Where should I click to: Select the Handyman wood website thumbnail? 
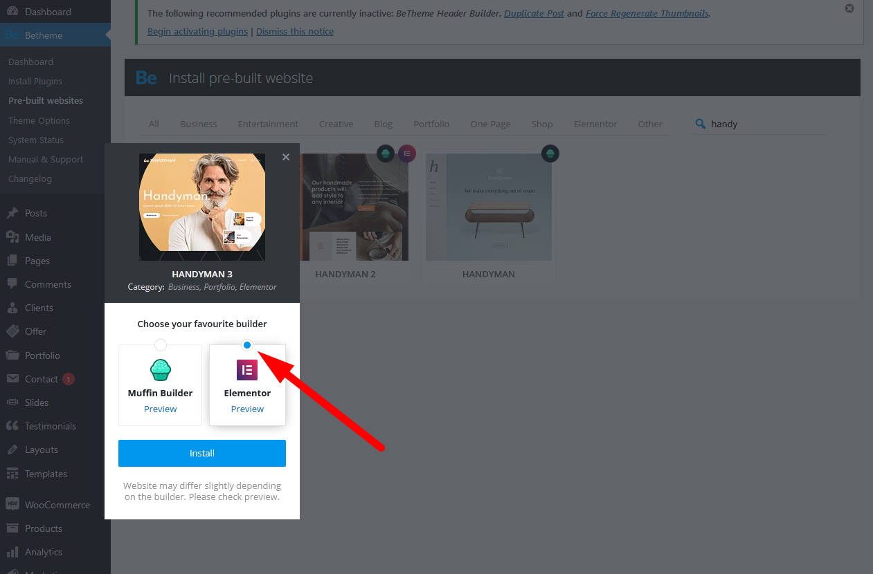[x=489, y=207]
